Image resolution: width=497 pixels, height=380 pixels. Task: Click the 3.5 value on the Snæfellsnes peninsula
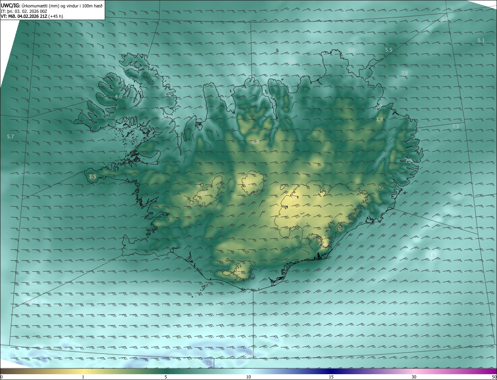tap(92, 177)
